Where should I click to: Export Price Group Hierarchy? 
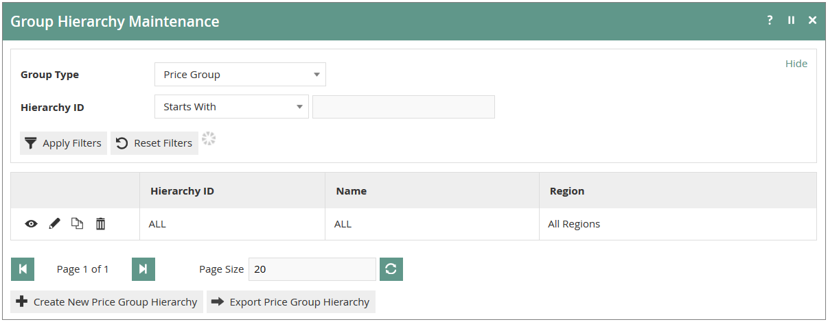pyautogui.click(x=291, y=301)
